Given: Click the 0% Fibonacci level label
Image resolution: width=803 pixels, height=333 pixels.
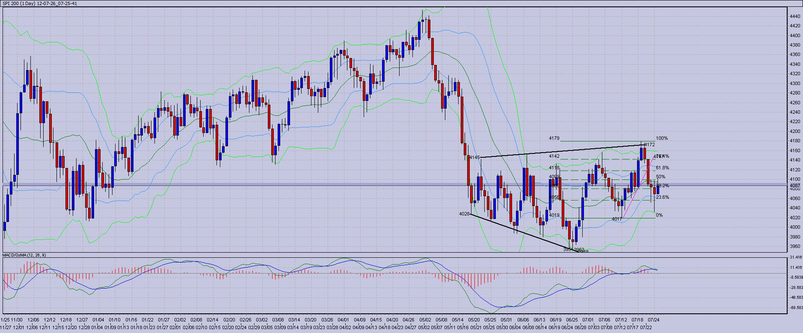Looking at the screenshot, I should click(x=659, y=215).
